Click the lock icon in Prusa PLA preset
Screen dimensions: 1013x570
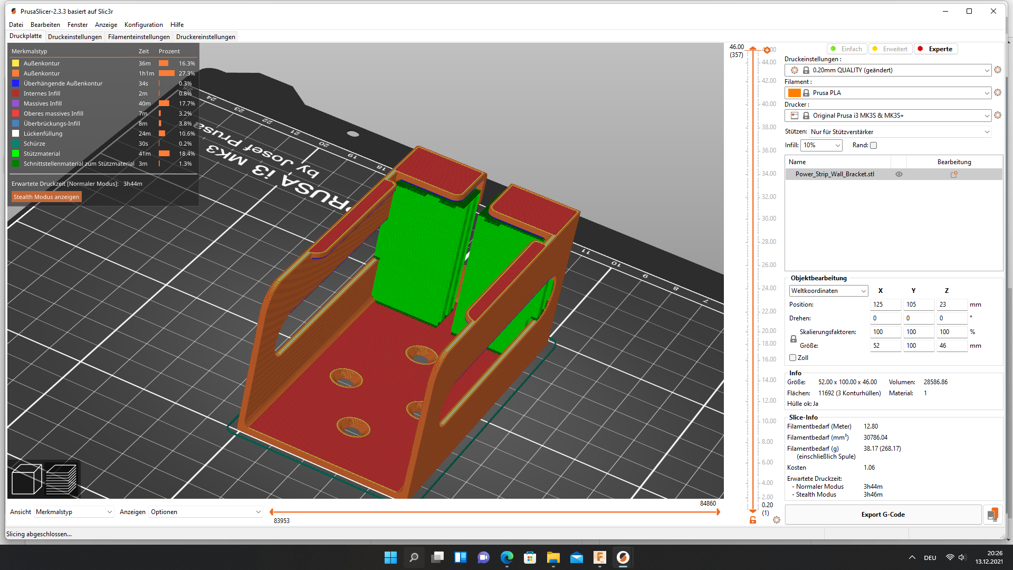coord(806,93)
